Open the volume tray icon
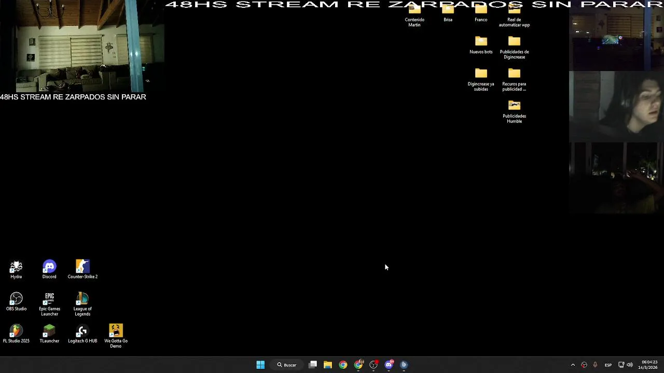The height and width of the screenshot is (373, 664). (x=630, y=365)
